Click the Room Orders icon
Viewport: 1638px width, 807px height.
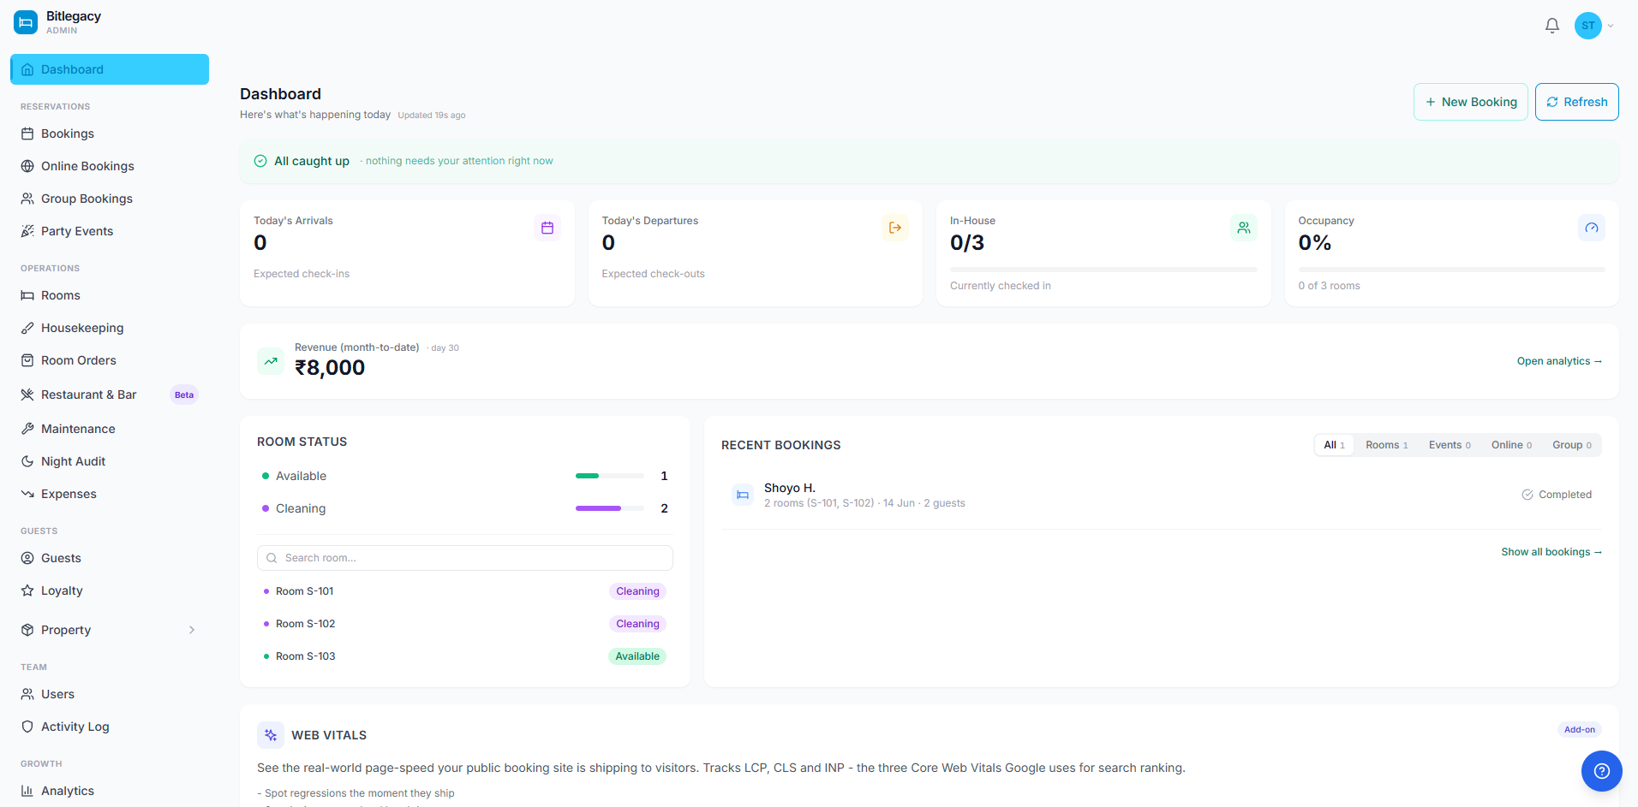(x=27, y=360)
